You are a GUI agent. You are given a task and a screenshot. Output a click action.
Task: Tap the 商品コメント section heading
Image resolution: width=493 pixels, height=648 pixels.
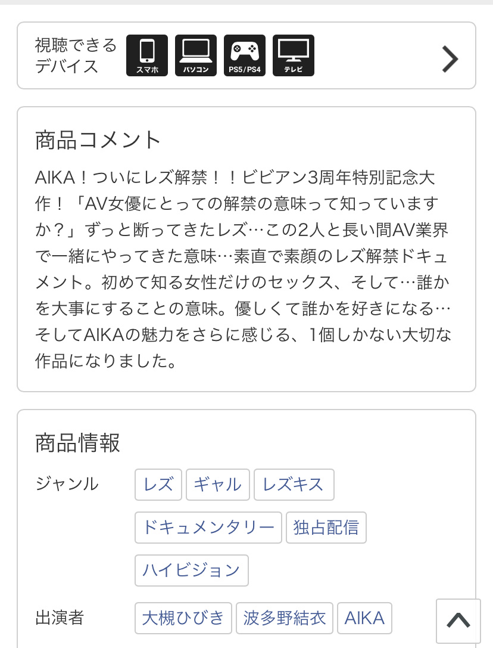pyautogui.click(x=98, y=139)
